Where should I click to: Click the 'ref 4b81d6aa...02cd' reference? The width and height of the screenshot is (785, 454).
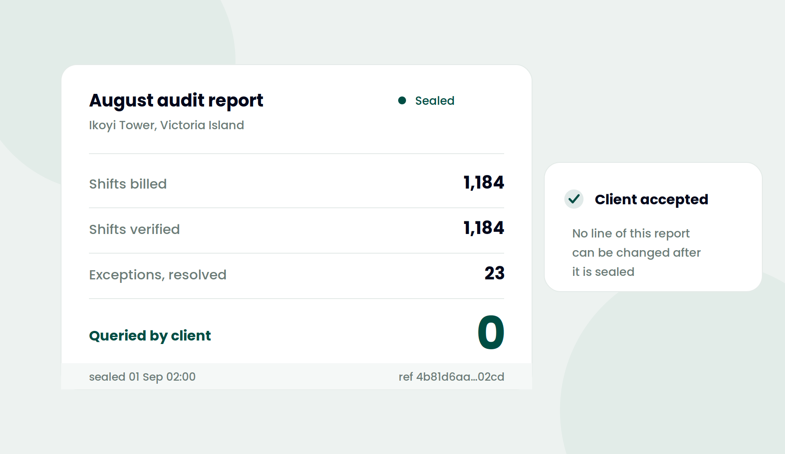coord(451,377)
